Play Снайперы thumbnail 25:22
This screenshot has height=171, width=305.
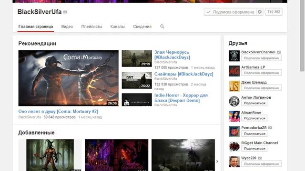[137, 80]
